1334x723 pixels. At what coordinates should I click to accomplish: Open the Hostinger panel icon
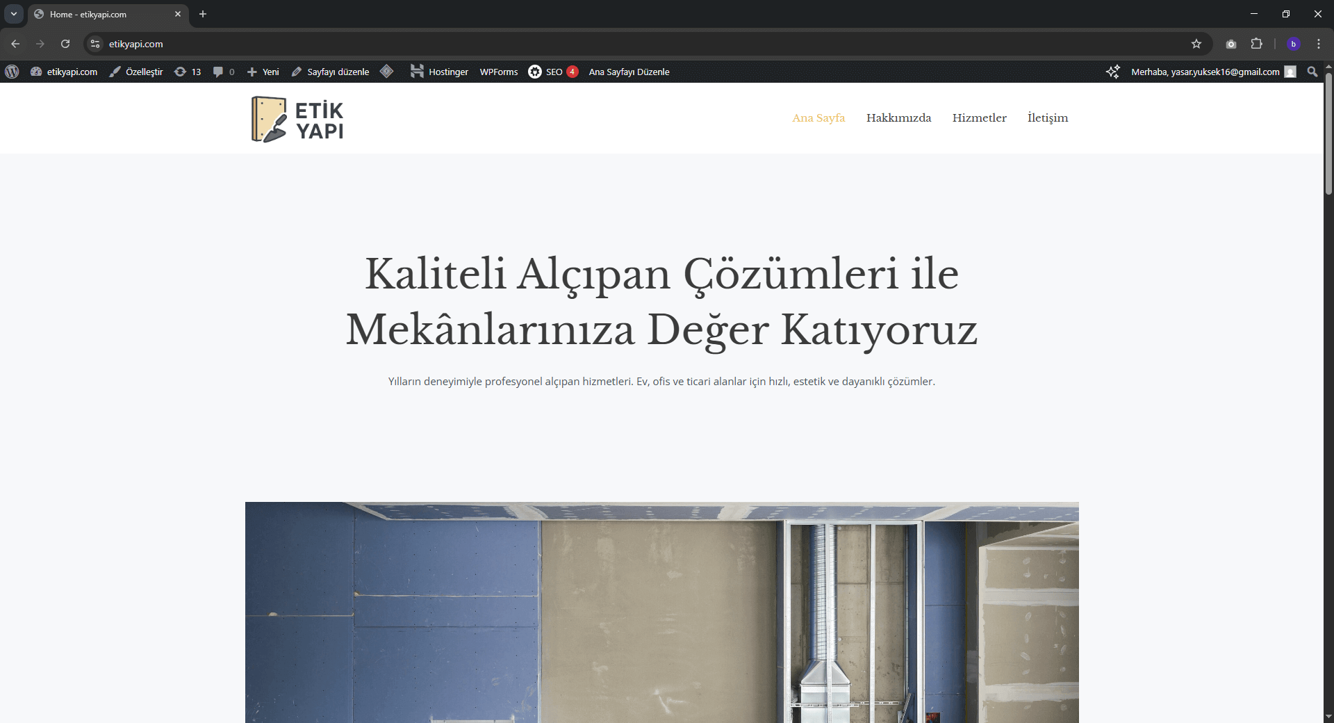[417, 72]
